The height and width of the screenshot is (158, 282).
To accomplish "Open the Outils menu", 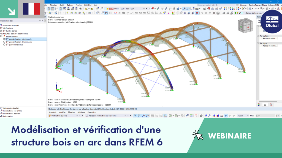I will click(62, 5).
